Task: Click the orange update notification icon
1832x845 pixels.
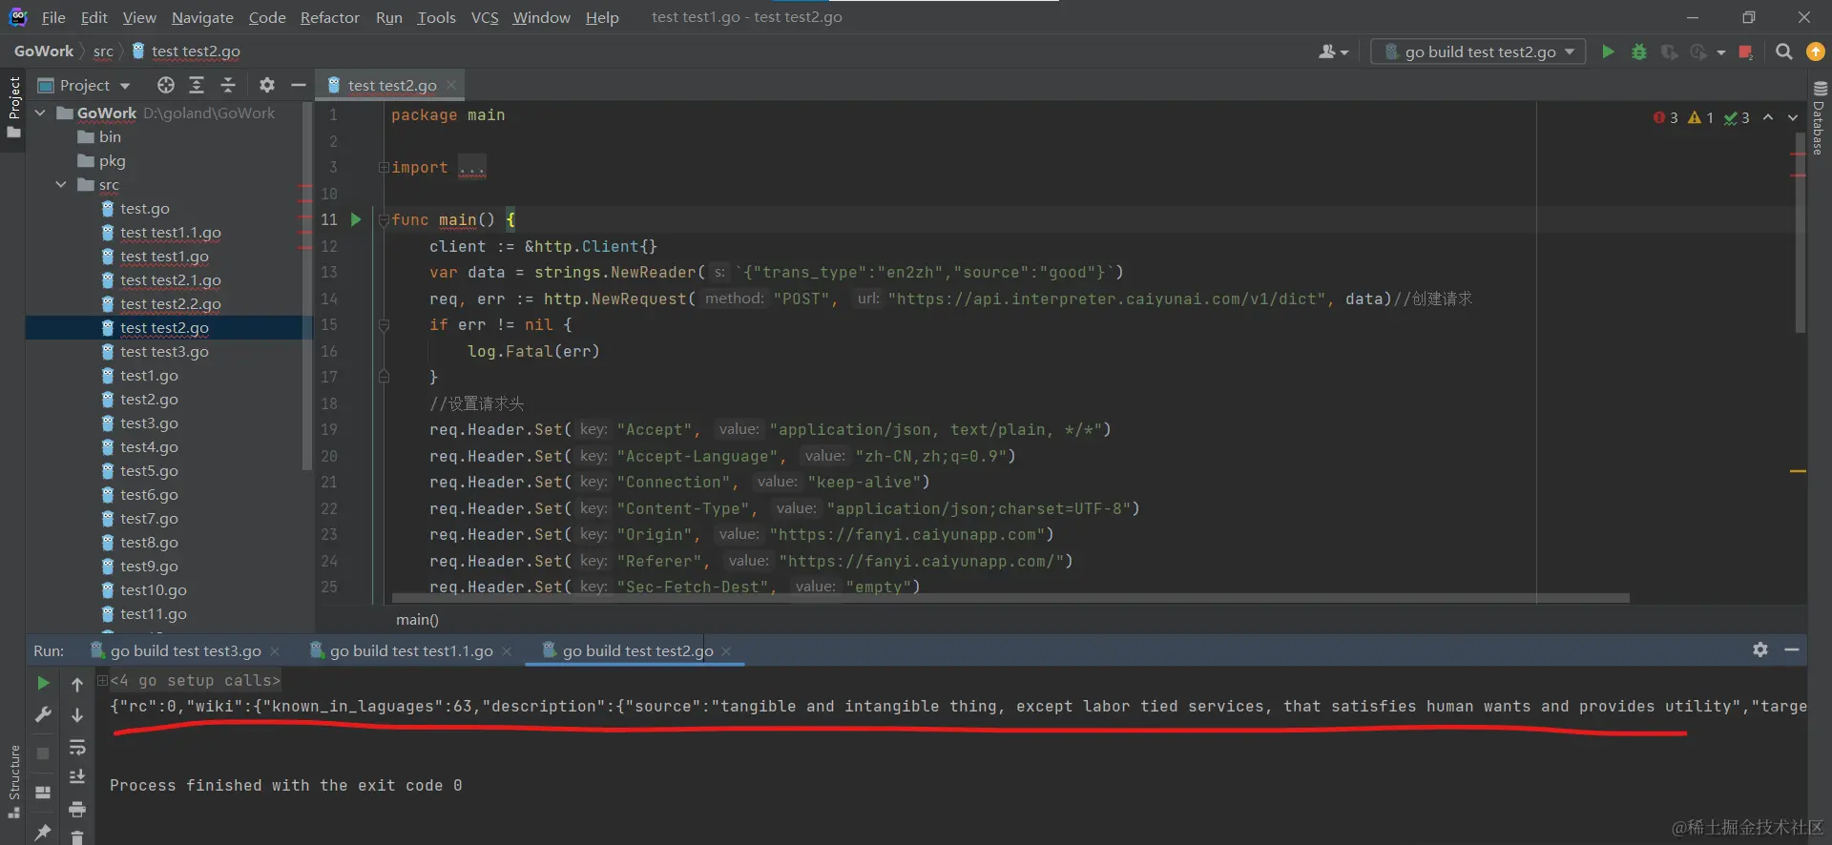Action: click(1816, 52)
